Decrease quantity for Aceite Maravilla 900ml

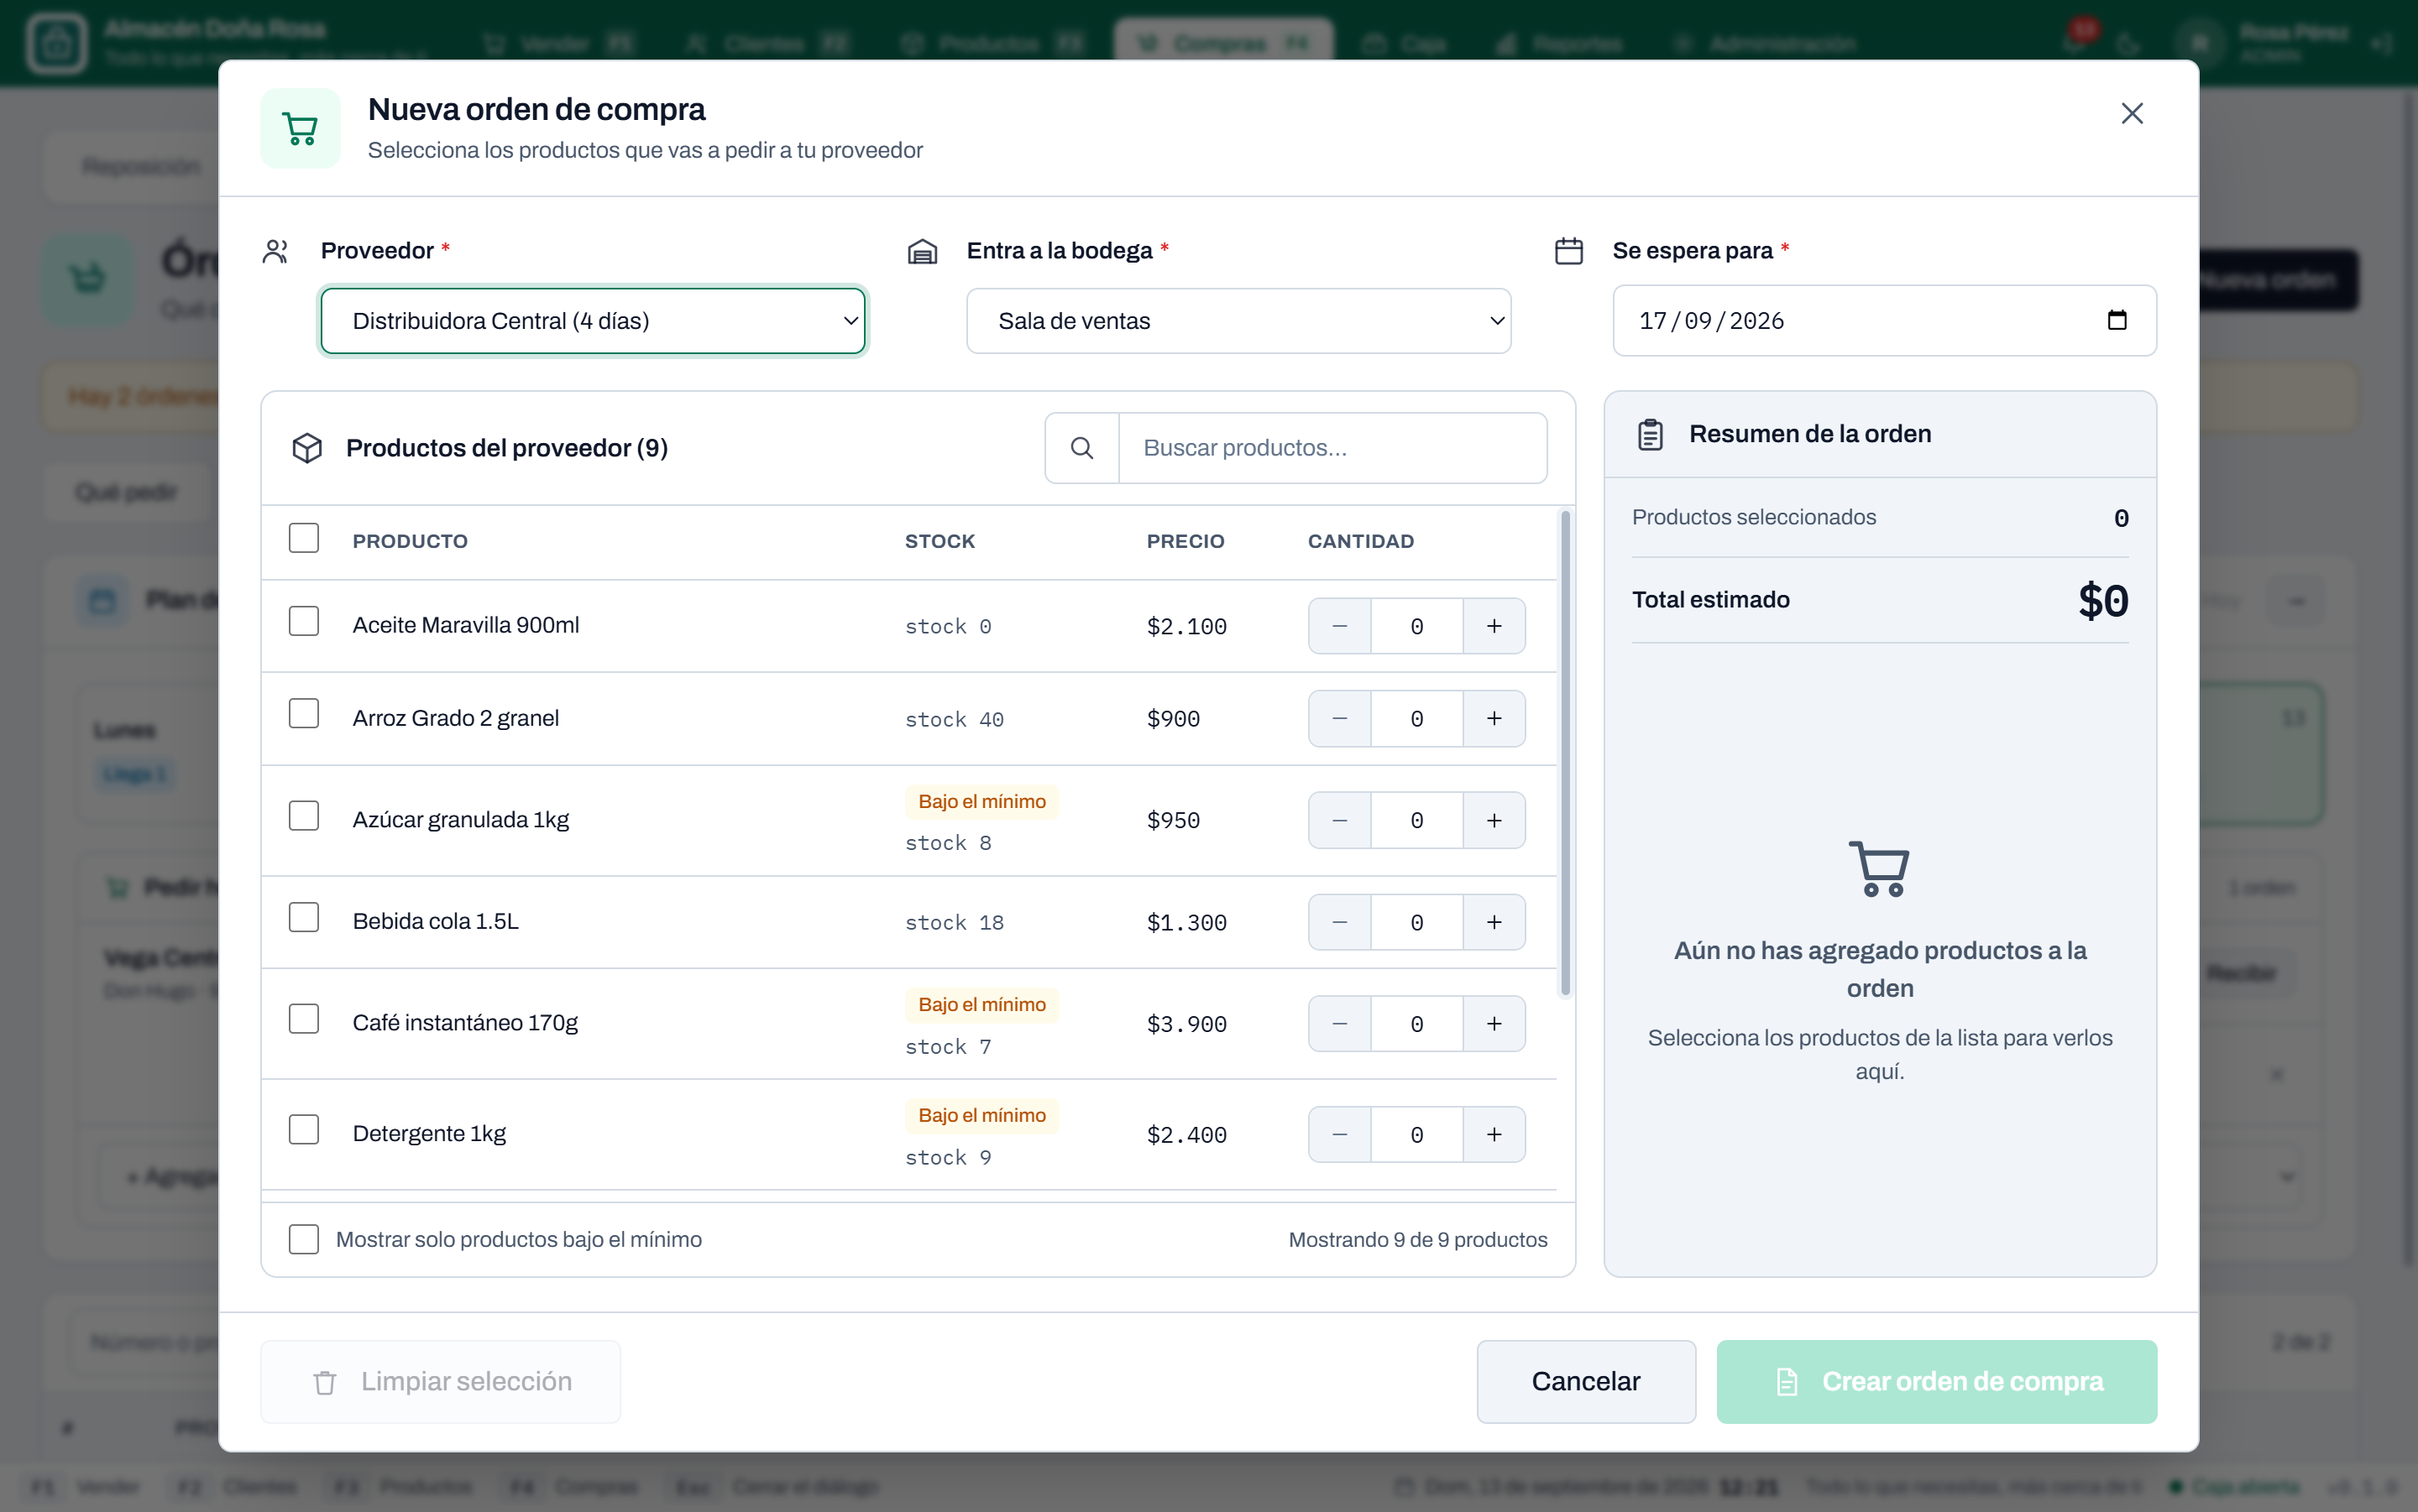click(x=1339, y=626)
